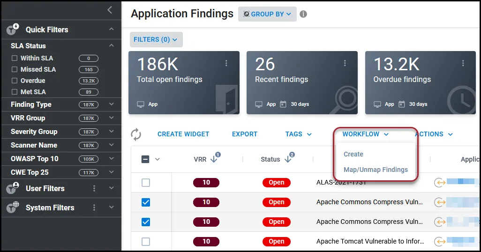Expand the Scanner Name filter

112,145
